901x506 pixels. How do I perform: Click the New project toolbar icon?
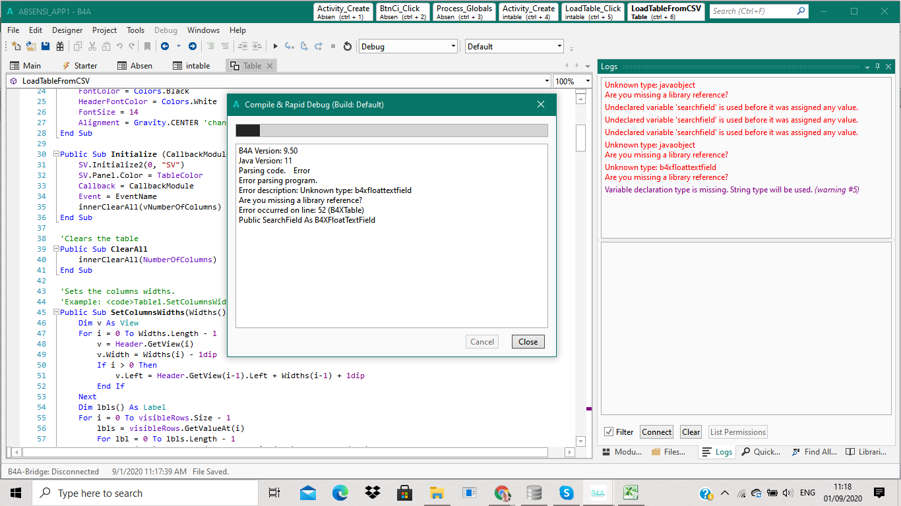[x=16, y=46]
